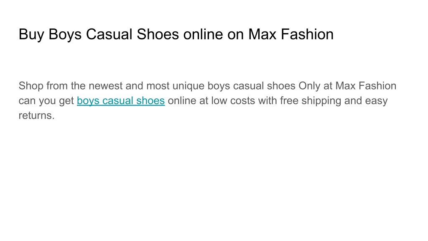Click the word "Buy" starting the title
The height and width of the screenshot is (241, 428).
click(x=31, y=34)
